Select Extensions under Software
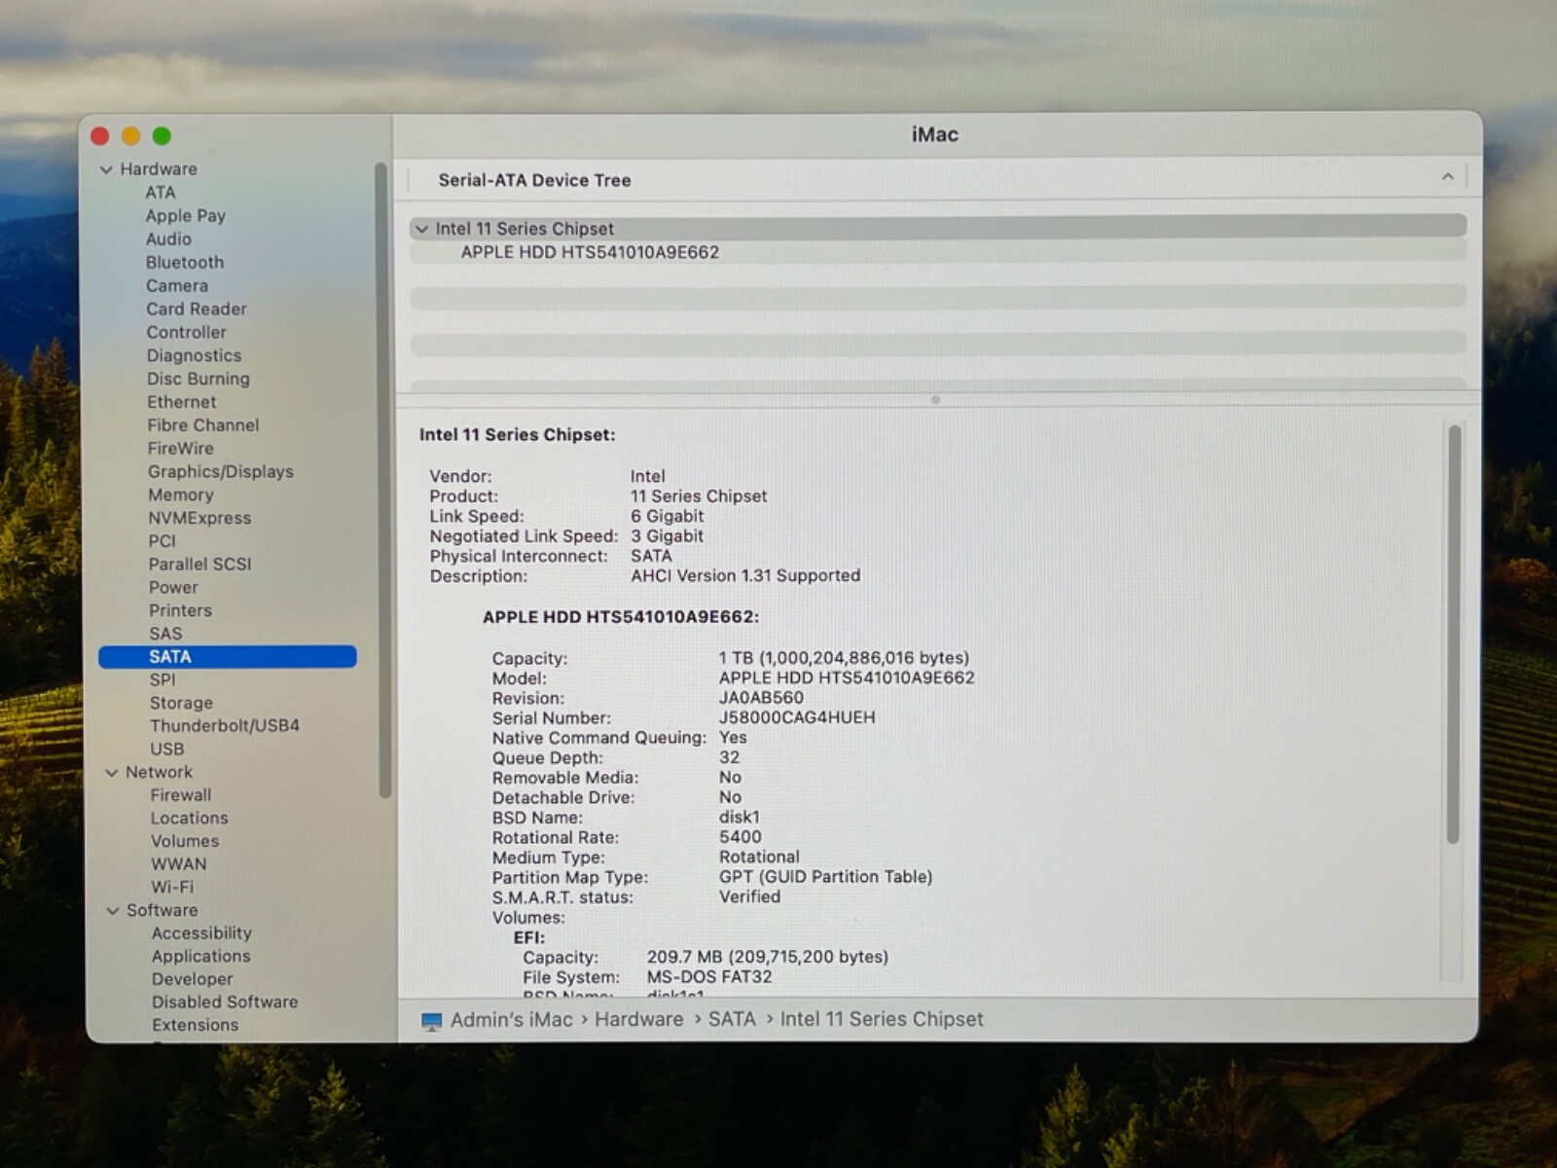Screen dimensions: 1557x1168 pyautogui.click(x=195, y=1025)
